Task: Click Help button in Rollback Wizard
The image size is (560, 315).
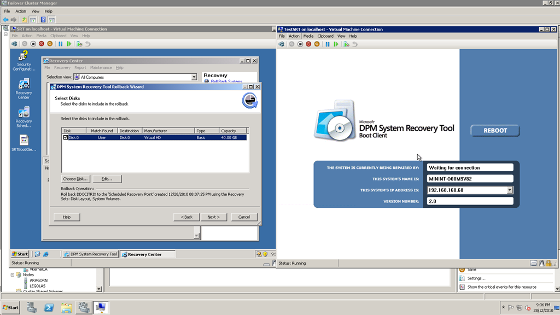Action: (x=67, y=217)
